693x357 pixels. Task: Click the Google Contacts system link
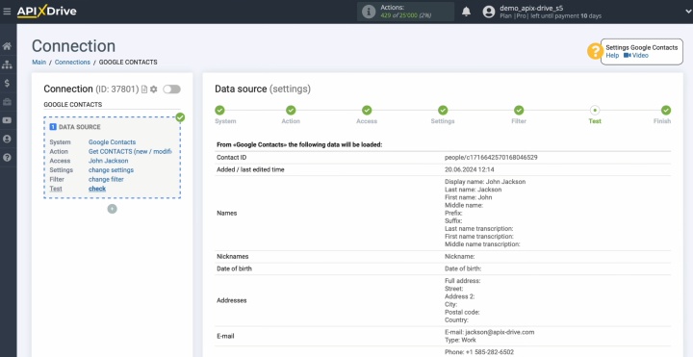[x=113, y=142]
